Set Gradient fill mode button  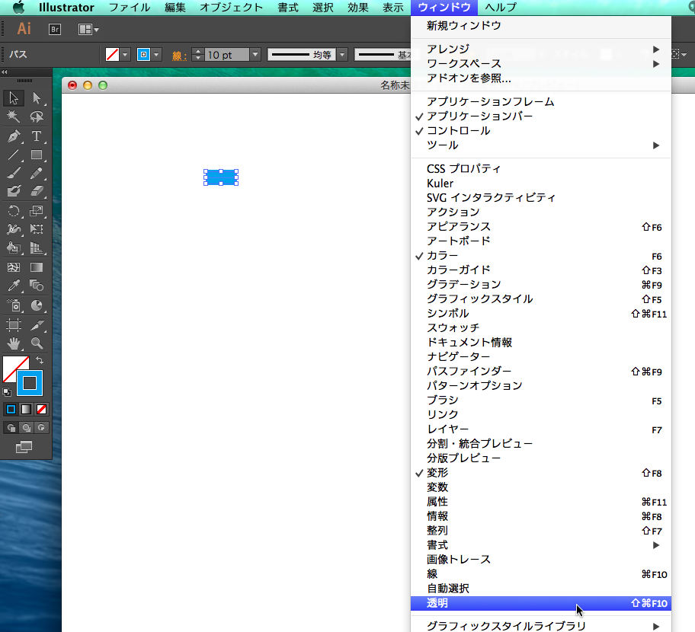[x=27, y=409]
